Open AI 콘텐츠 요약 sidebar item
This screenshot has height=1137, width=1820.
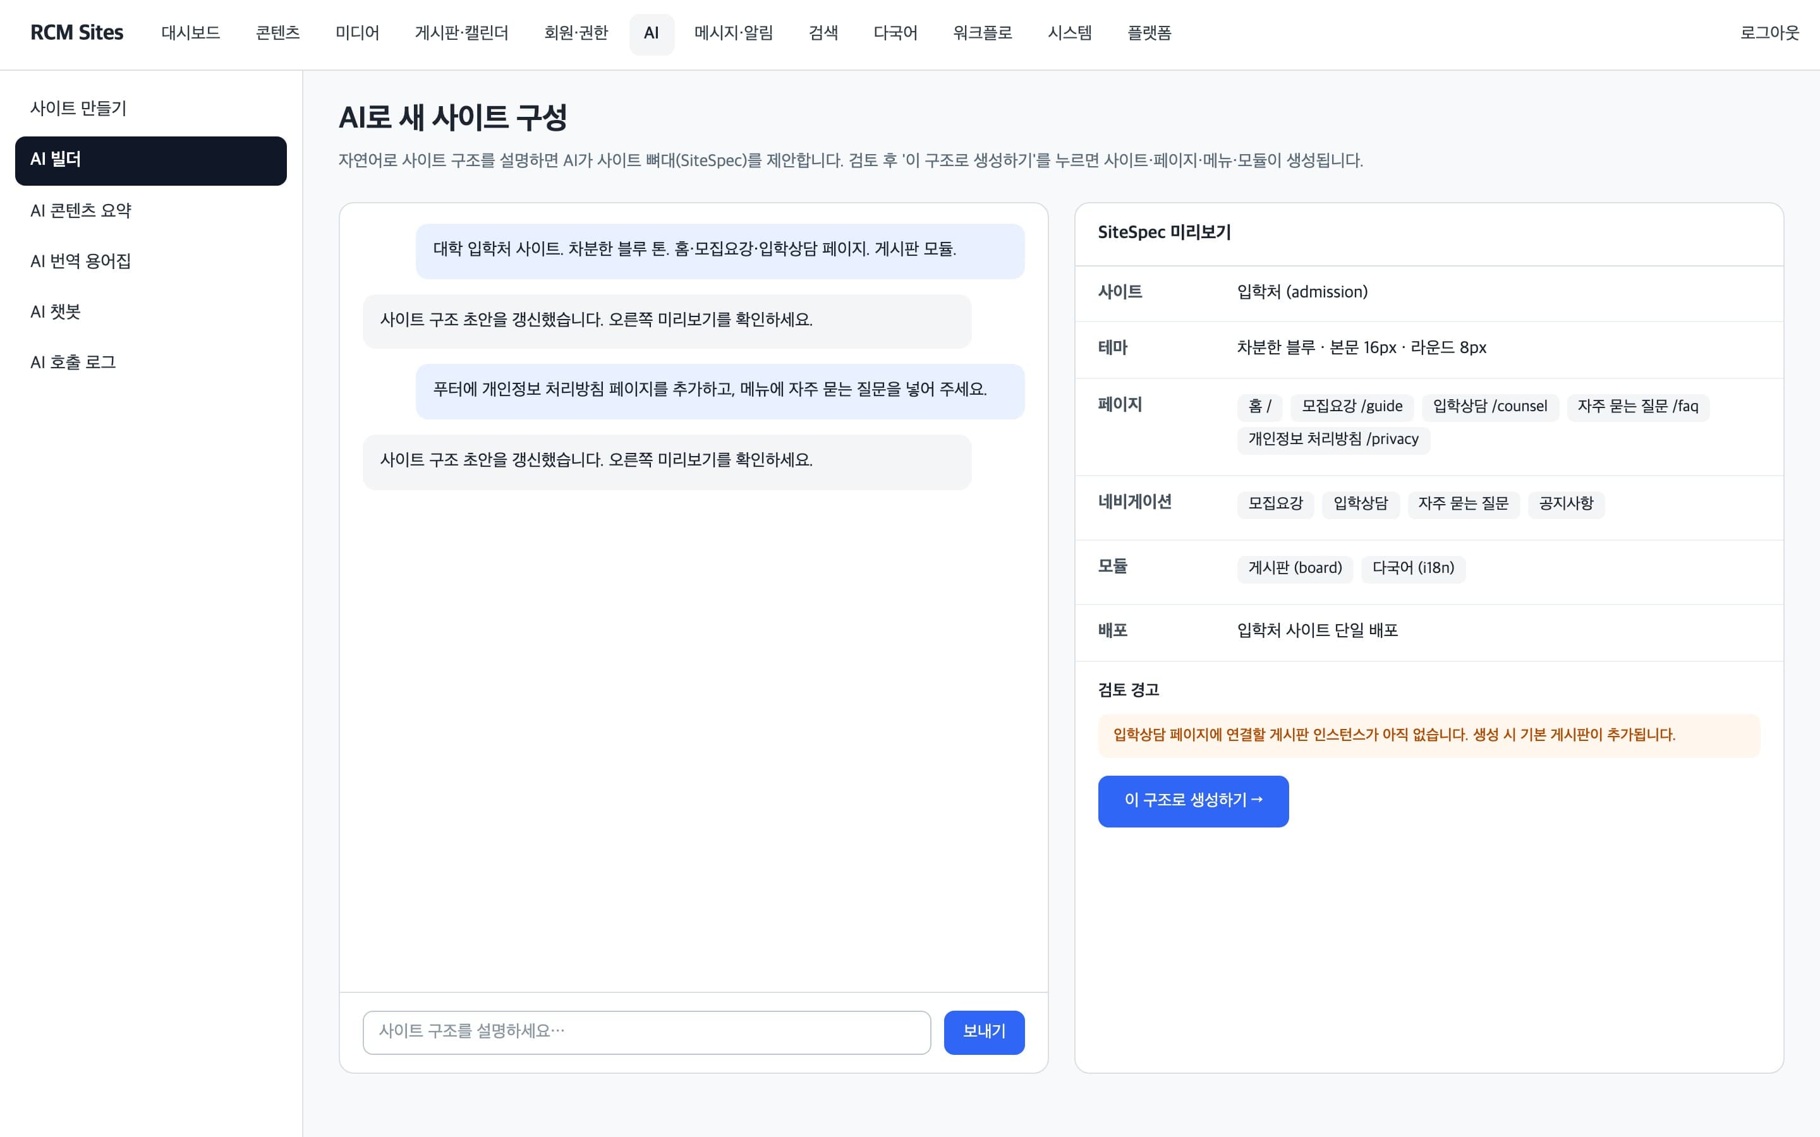tap(150, 210)
